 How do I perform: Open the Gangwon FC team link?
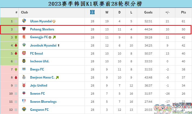(39, 110)
